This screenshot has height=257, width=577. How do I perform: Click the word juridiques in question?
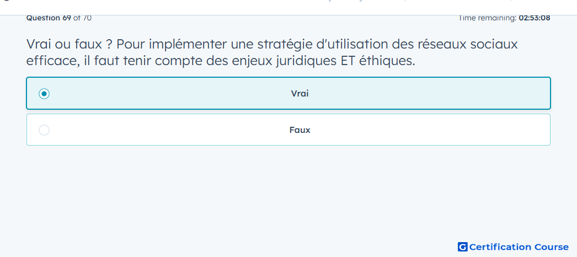(x=305, y=61)
